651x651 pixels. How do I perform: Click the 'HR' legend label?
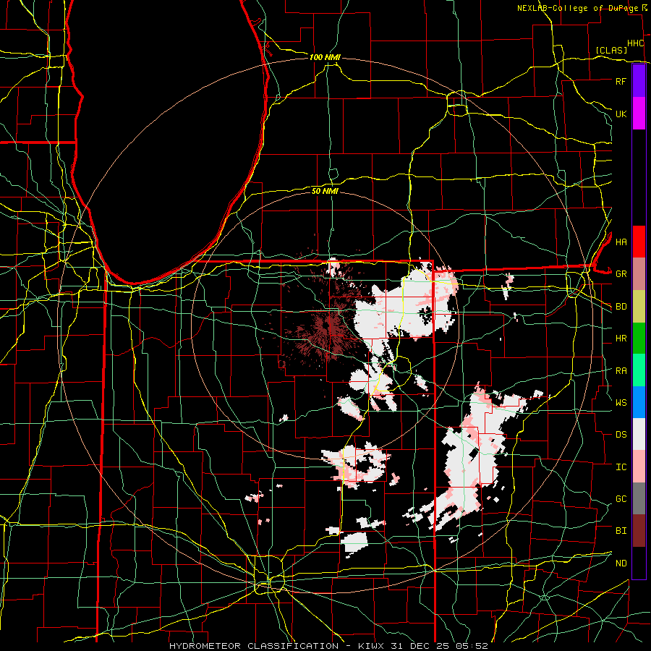621,339
